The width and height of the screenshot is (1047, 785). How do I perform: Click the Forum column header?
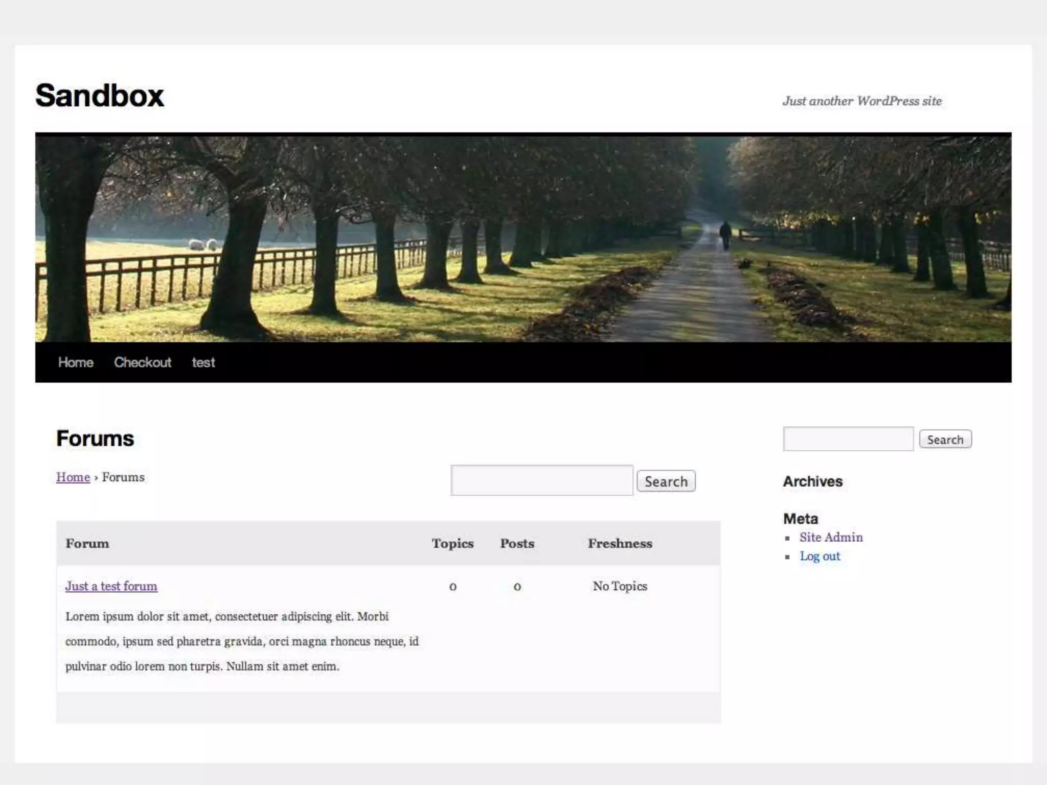coord(87,543)
